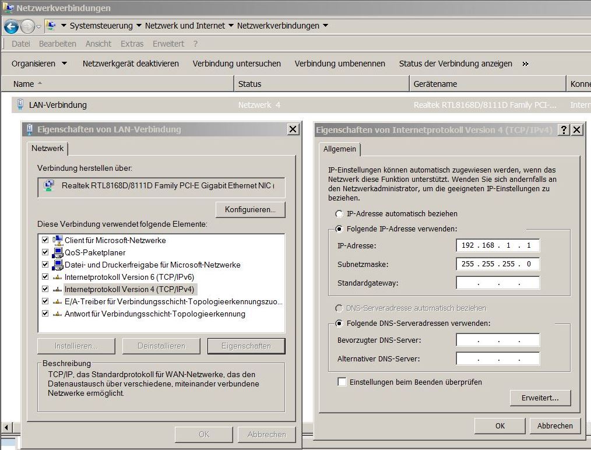591x450 pixels.
Task: Show more toolbar commands via double chevron
Action: click(525, 64)
